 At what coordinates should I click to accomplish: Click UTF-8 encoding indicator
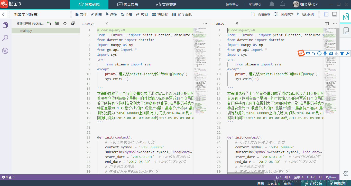pyautogui.click(x=311, y=177)
